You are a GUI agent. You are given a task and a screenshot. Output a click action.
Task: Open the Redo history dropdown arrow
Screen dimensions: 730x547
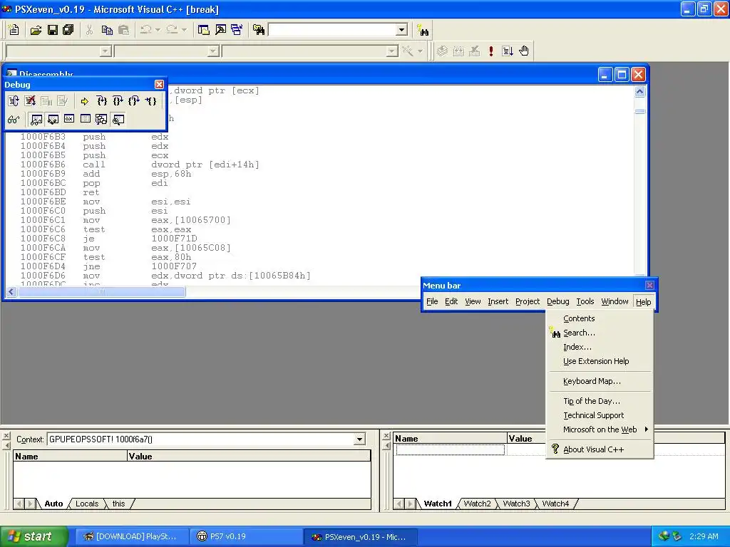pos(185,30)
